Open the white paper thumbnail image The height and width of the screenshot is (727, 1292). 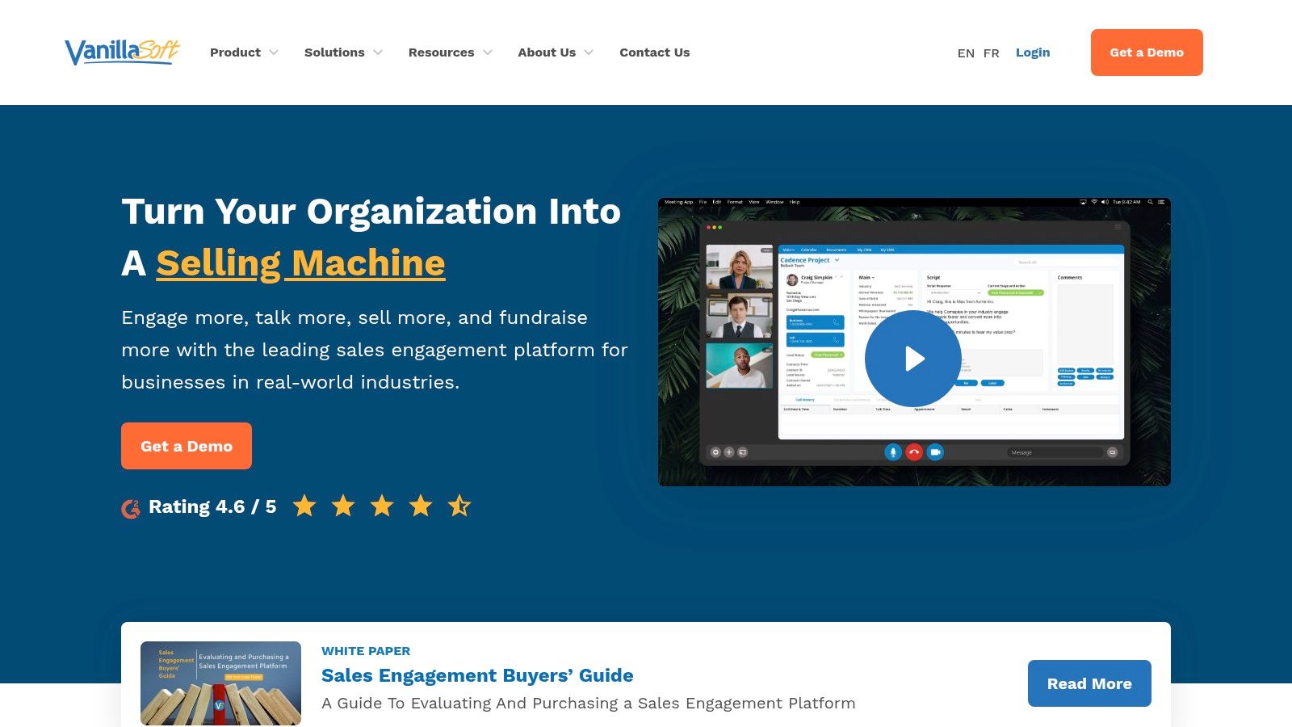[220, 683]
